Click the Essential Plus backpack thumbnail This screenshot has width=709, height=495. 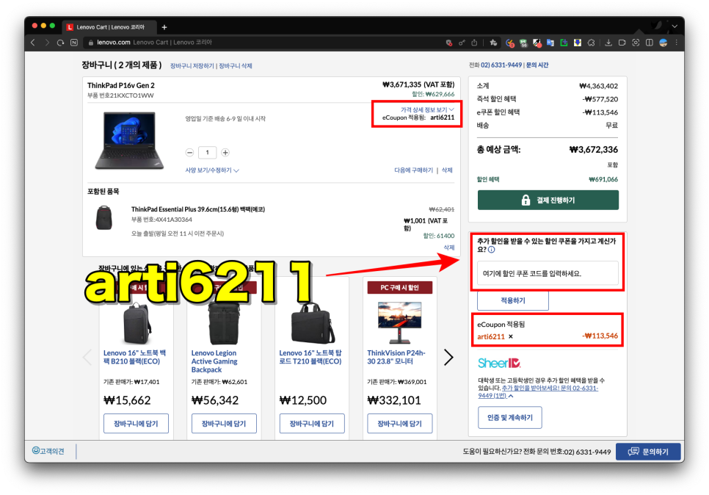[x=104, y=217]
